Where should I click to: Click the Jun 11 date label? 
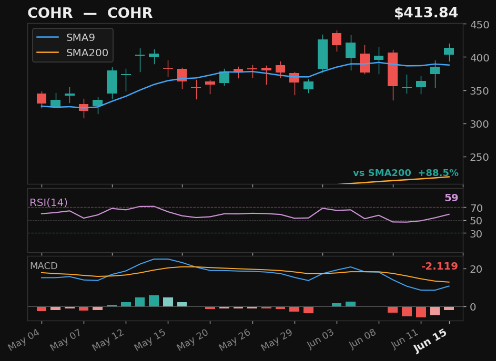click(405, 339)
